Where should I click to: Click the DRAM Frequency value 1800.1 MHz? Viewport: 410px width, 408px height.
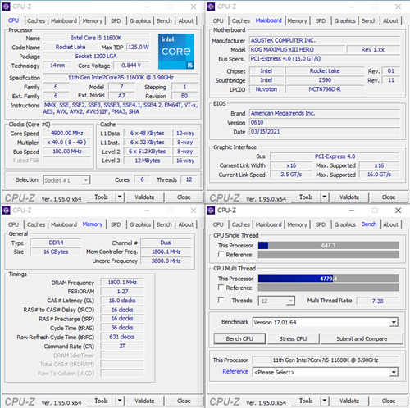[122, 283]
